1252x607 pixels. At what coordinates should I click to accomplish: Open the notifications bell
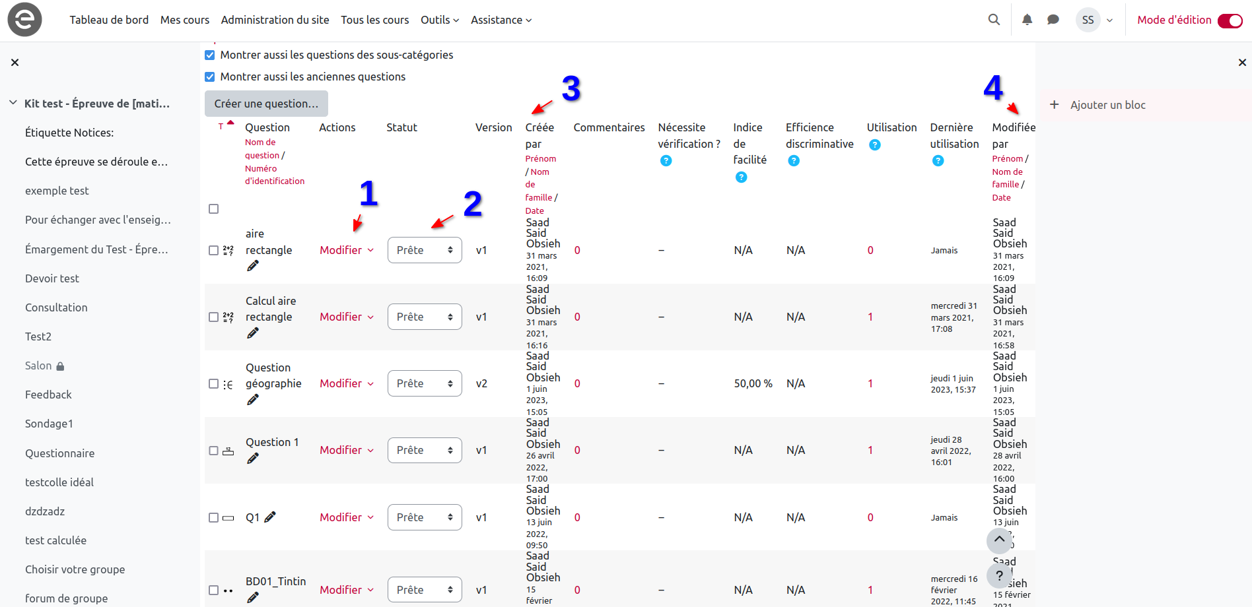(1027, 20)
